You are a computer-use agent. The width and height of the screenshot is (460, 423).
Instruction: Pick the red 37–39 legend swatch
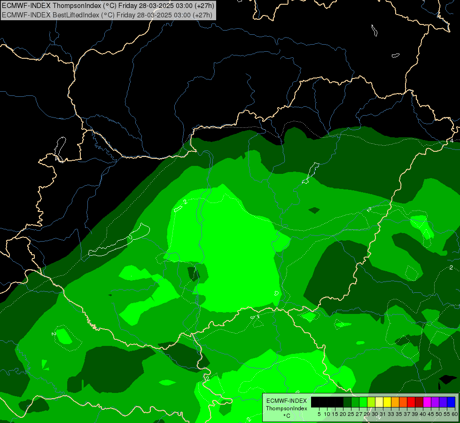point(411,402)
